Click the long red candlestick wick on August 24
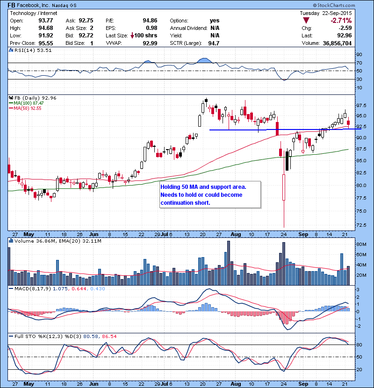Image resolution: width=374 pixels, height=388 pixels. (284, 214)
